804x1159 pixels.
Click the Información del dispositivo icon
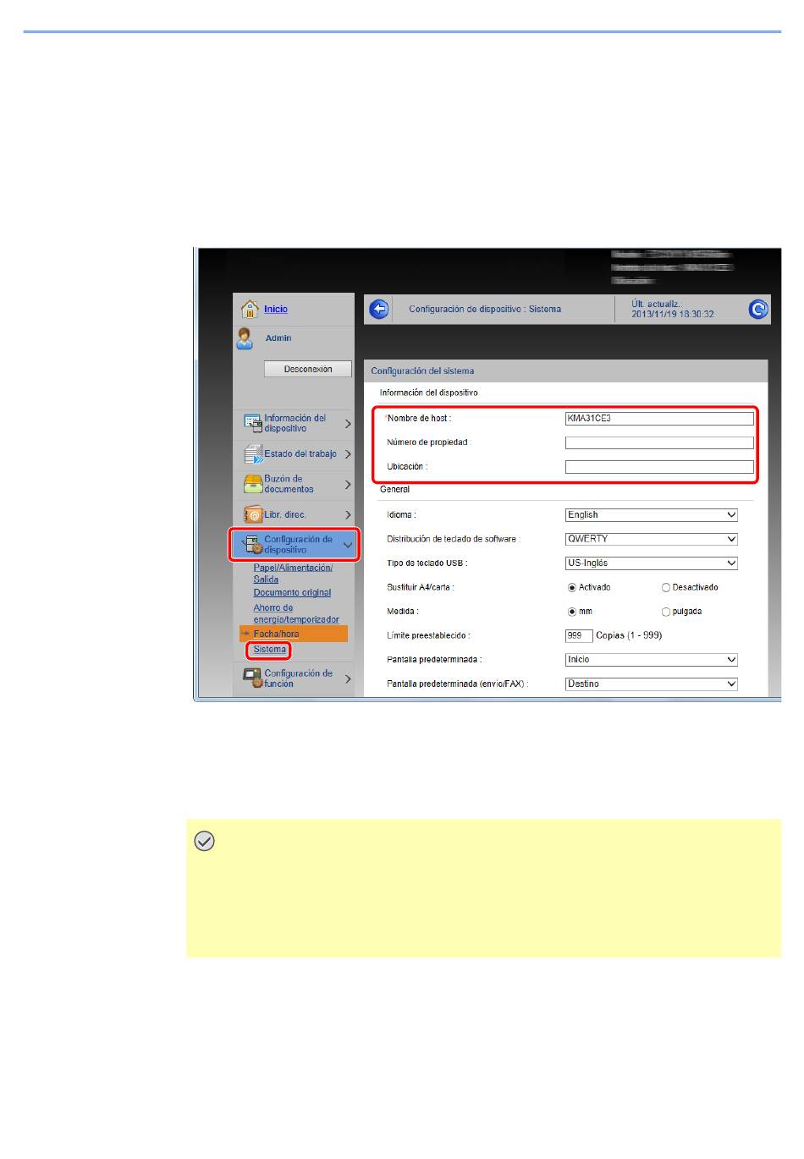point(253,423)
